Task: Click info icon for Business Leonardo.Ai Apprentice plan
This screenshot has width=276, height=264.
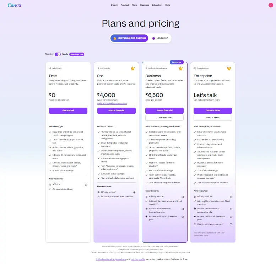Action: coord(182,209)
